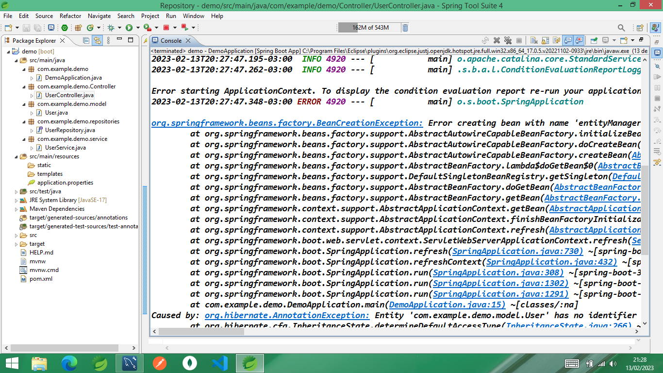Open SpringApplication.java:308 link

pos(498,272)
